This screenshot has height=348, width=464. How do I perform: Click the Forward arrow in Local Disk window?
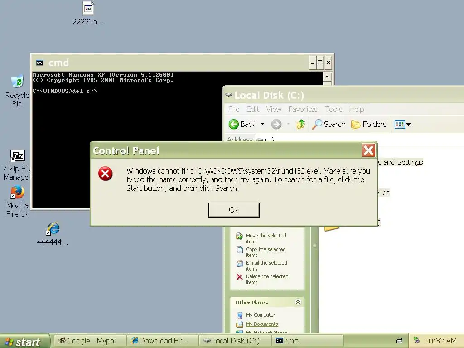coord(276,124)
